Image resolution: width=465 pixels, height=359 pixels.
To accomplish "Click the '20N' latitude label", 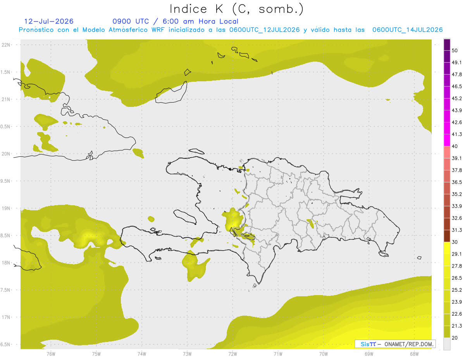I will coord(6,154).
